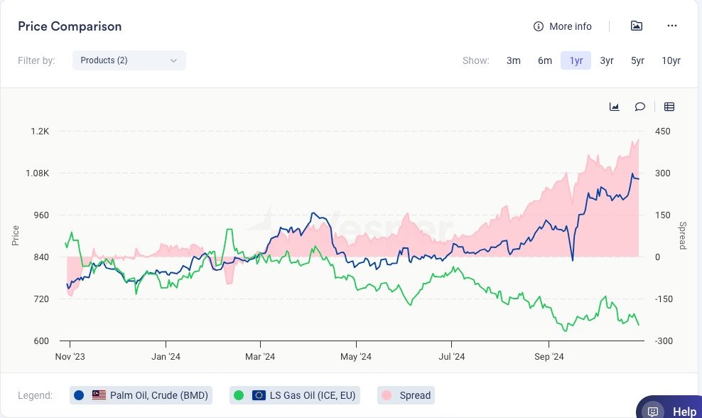Click the comment bubble icon
The height and width of the screenshot is (418, 702).
pos(639,107)
